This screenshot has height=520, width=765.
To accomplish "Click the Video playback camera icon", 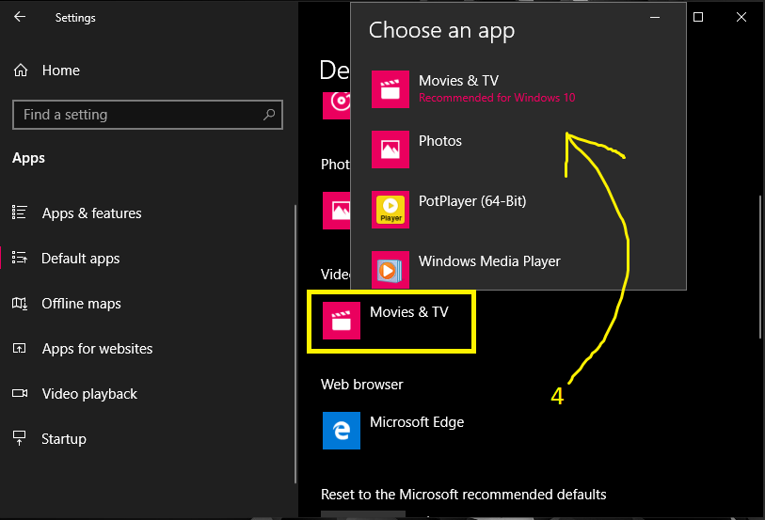I will tap(20, 393).
